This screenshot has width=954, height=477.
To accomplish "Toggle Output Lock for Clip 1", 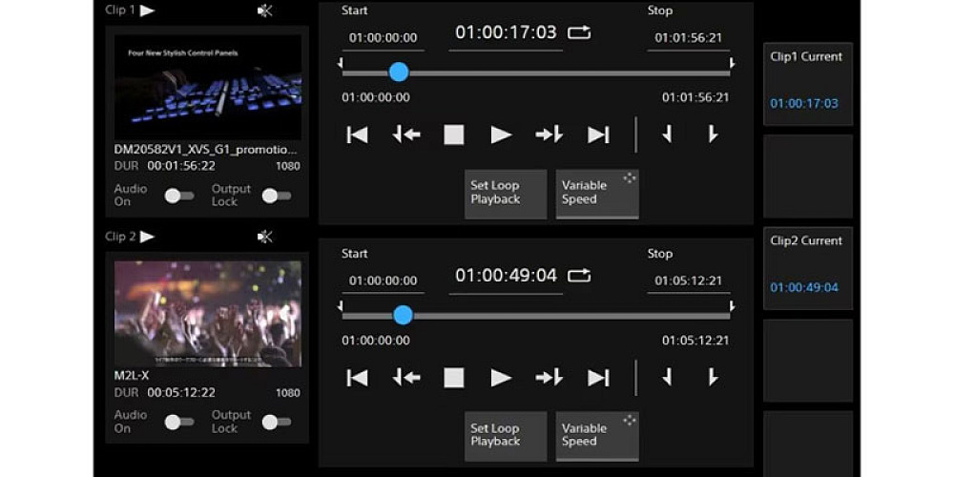I will pos(277,196).
